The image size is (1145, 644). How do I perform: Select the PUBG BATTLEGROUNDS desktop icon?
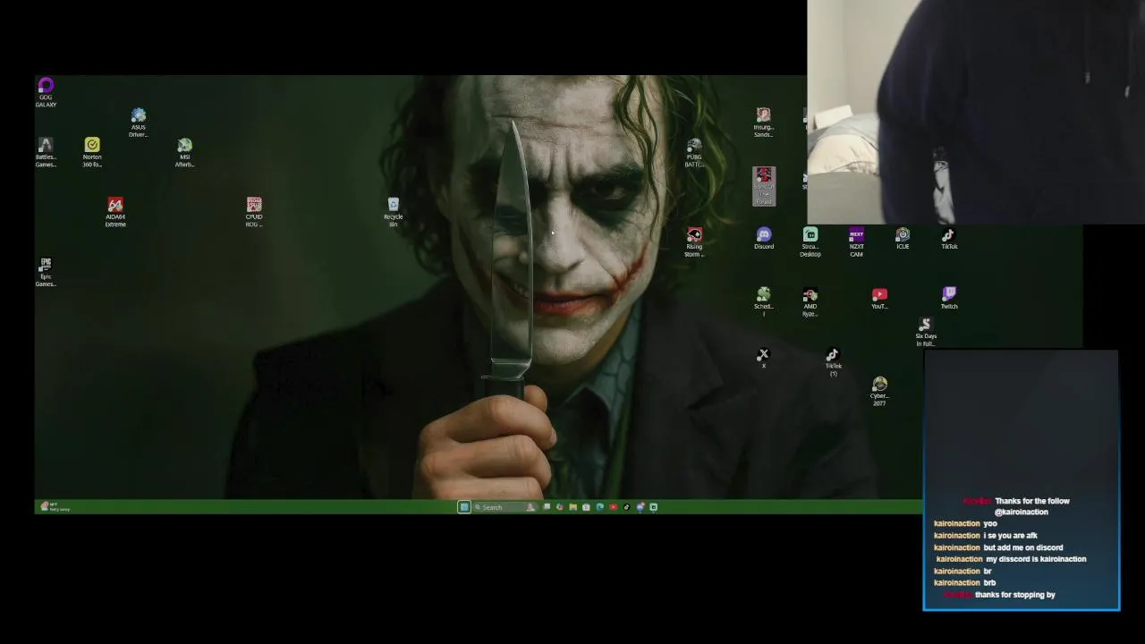pos(694,152)
